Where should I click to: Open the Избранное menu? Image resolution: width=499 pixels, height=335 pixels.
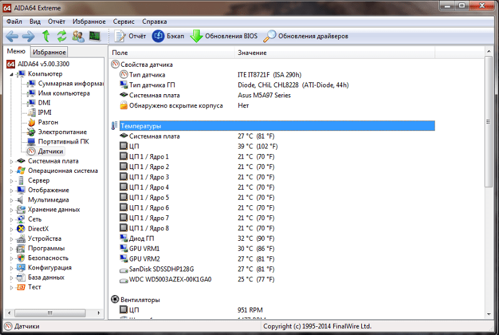[x=89, y=22]
